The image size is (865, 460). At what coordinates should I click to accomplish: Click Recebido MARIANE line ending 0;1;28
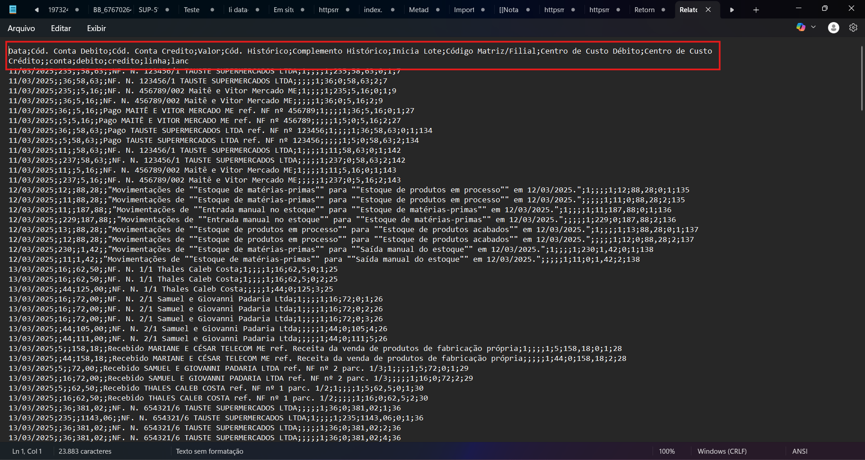[x=315, y=348]
